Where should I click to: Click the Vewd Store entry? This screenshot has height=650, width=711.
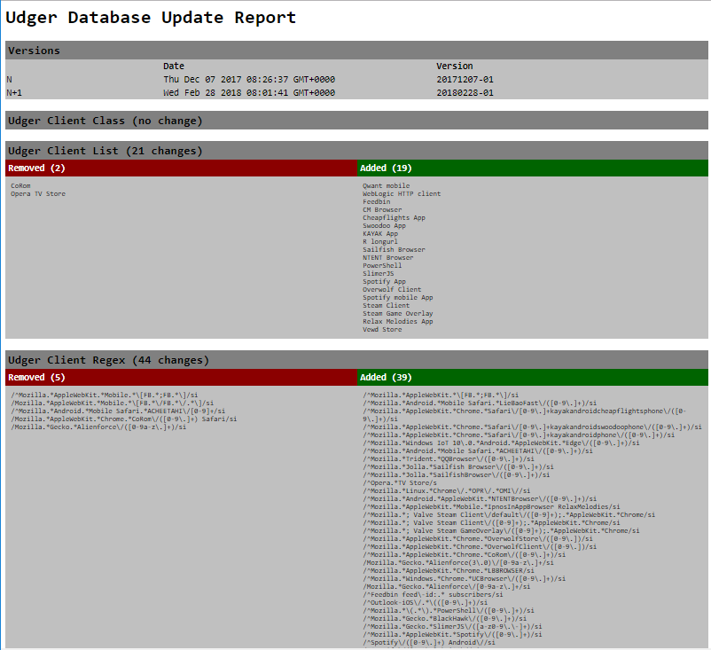[382, 330]
